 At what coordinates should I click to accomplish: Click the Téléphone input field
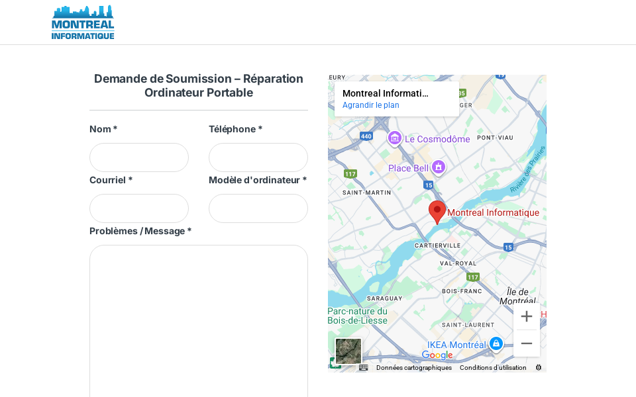click(x=258, y=157)
